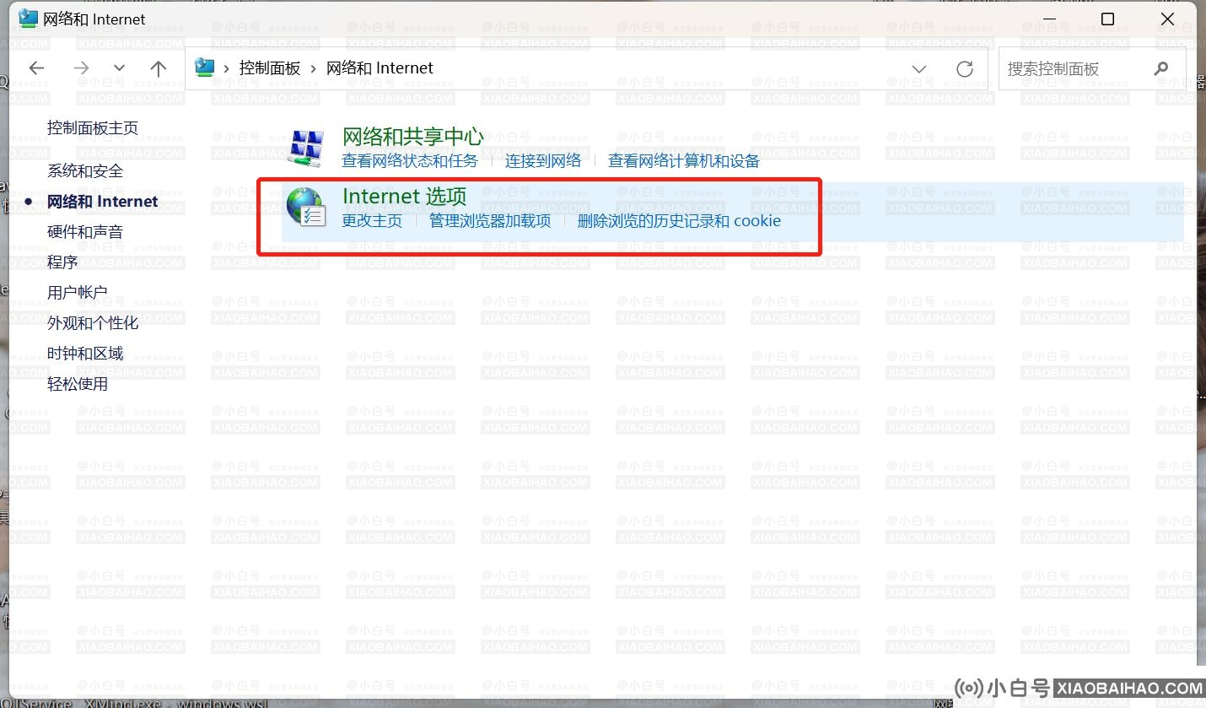Click the Back navigation arrow

pyautogui.click(x=36, y=68)
